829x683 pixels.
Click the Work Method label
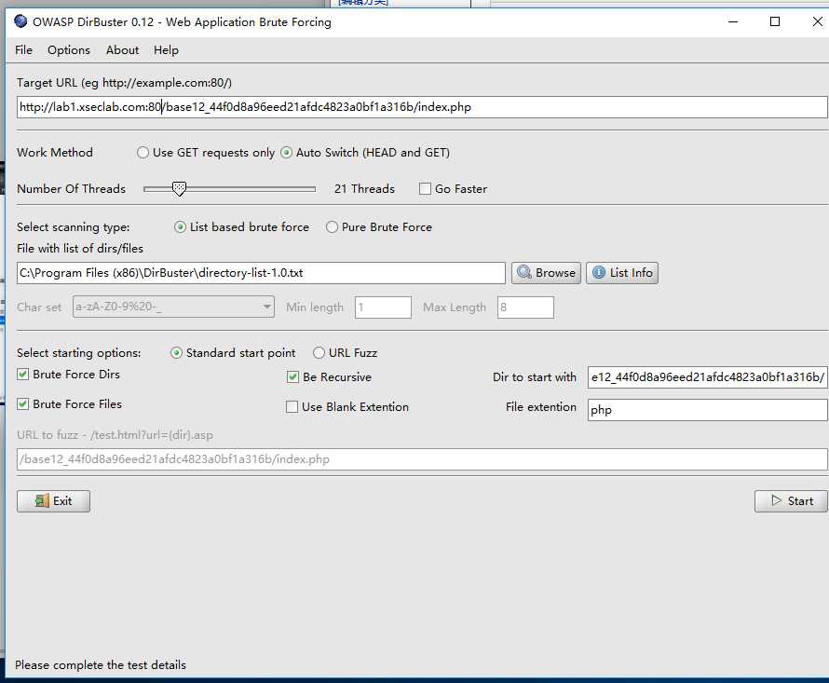click(x=55, y=153)
